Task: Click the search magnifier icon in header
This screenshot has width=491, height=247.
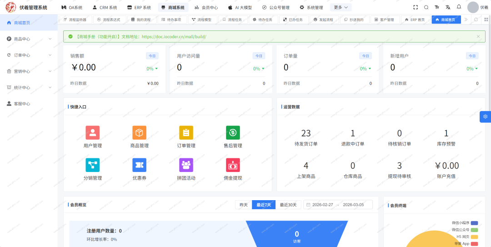Action: pos(426,7)
